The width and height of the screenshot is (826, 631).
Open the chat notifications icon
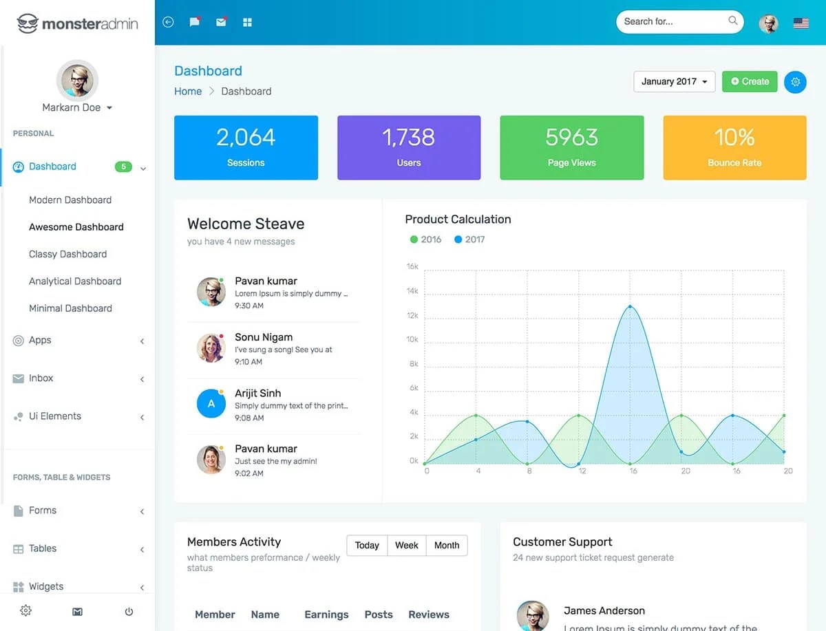(x=194, y=21)
